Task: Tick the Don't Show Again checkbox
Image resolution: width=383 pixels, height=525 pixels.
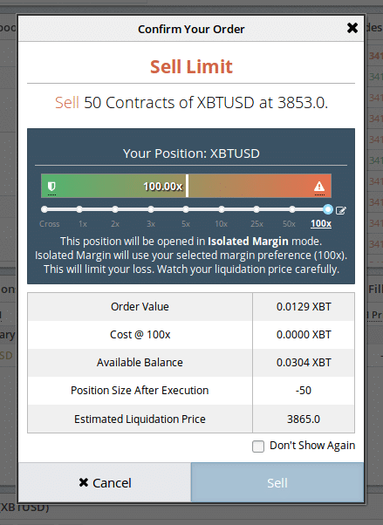Action: click(x=258, y=447)
